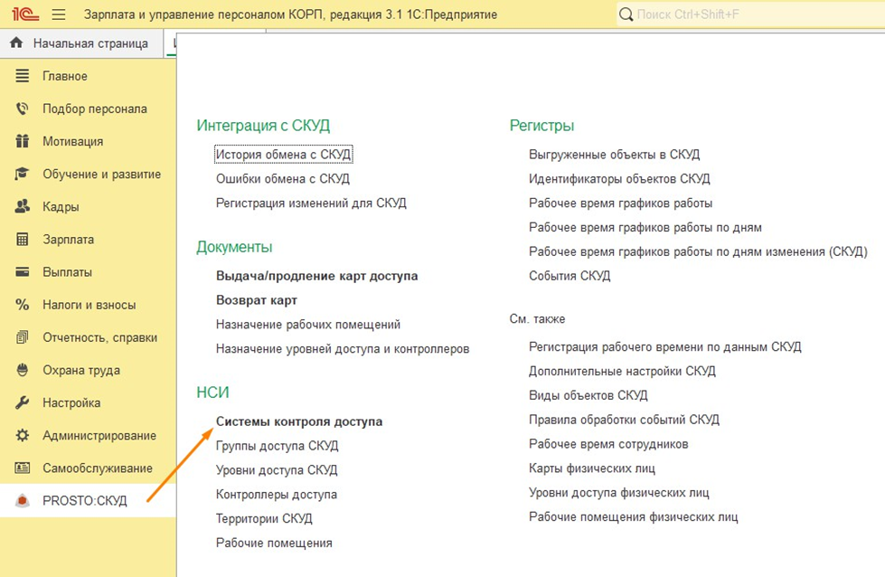Click the Настройка wrench icon
This screenshot has width=885, height=577.
[22, 403]
